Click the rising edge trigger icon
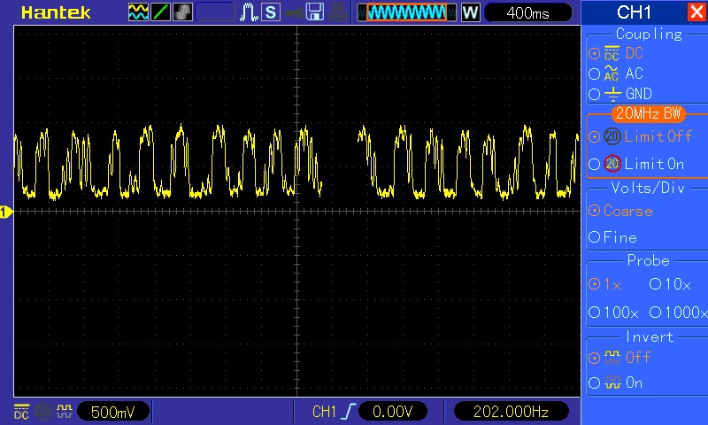The image size is (708, 425). click(351, 412)
